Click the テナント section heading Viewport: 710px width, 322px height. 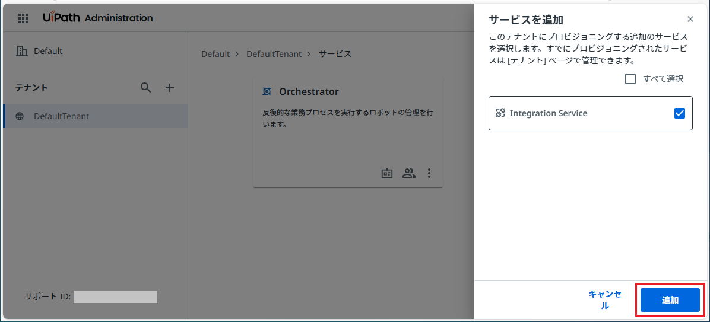31,88
